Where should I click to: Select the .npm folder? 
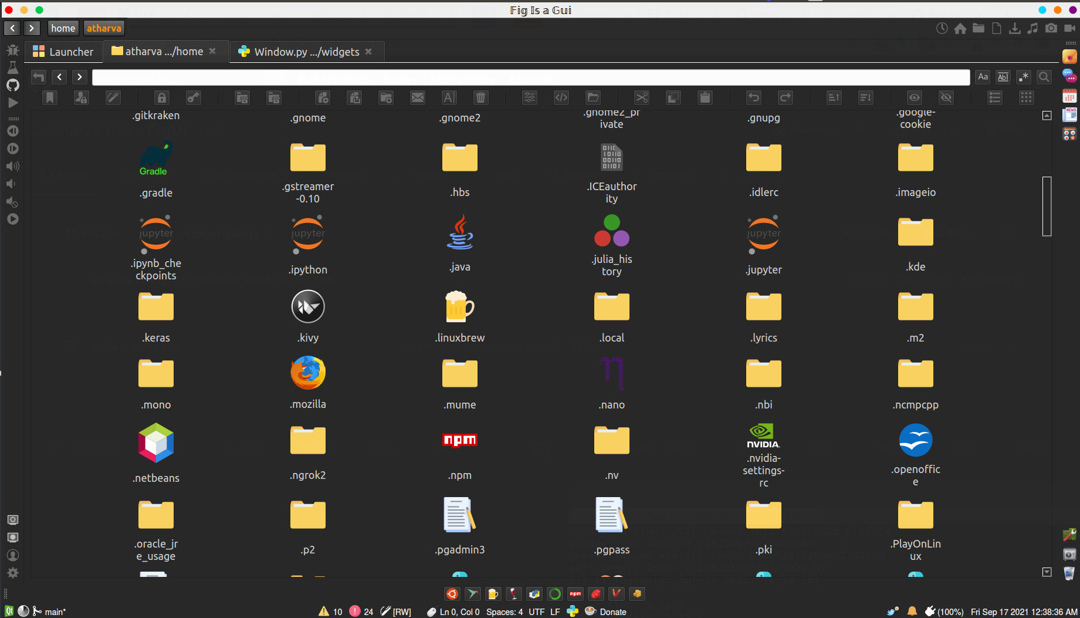coord(460,454)
